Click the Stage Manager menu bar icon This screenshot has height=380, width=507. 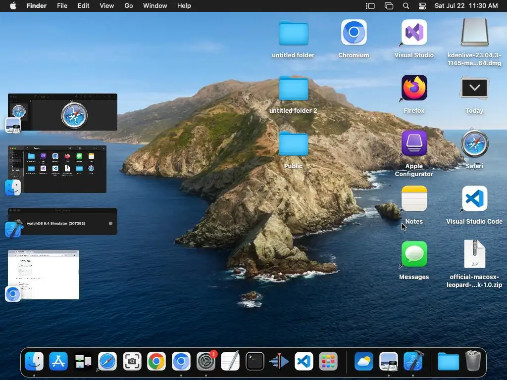tap(370, 6)
